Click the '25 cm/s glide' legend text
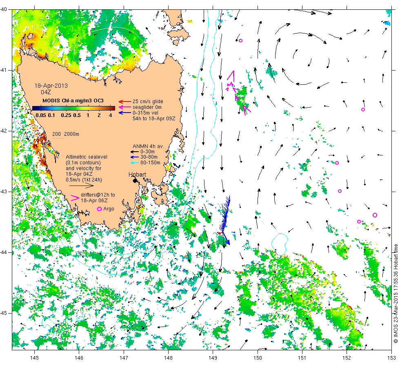This screenshot has height=367, width=400. [148, 102]
